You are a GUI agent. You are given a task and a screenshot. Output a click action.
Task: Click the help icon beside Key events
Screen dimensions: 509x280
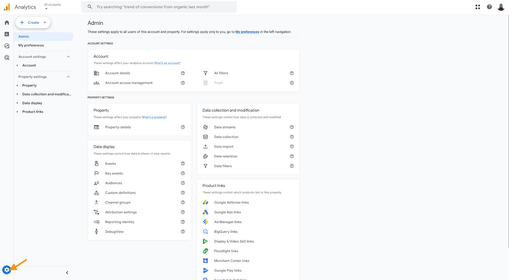pos(183,173)
